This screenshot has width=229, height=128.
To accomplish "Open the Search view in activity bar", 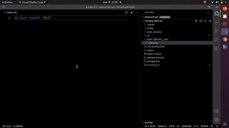I will click(x=216, y=22).
